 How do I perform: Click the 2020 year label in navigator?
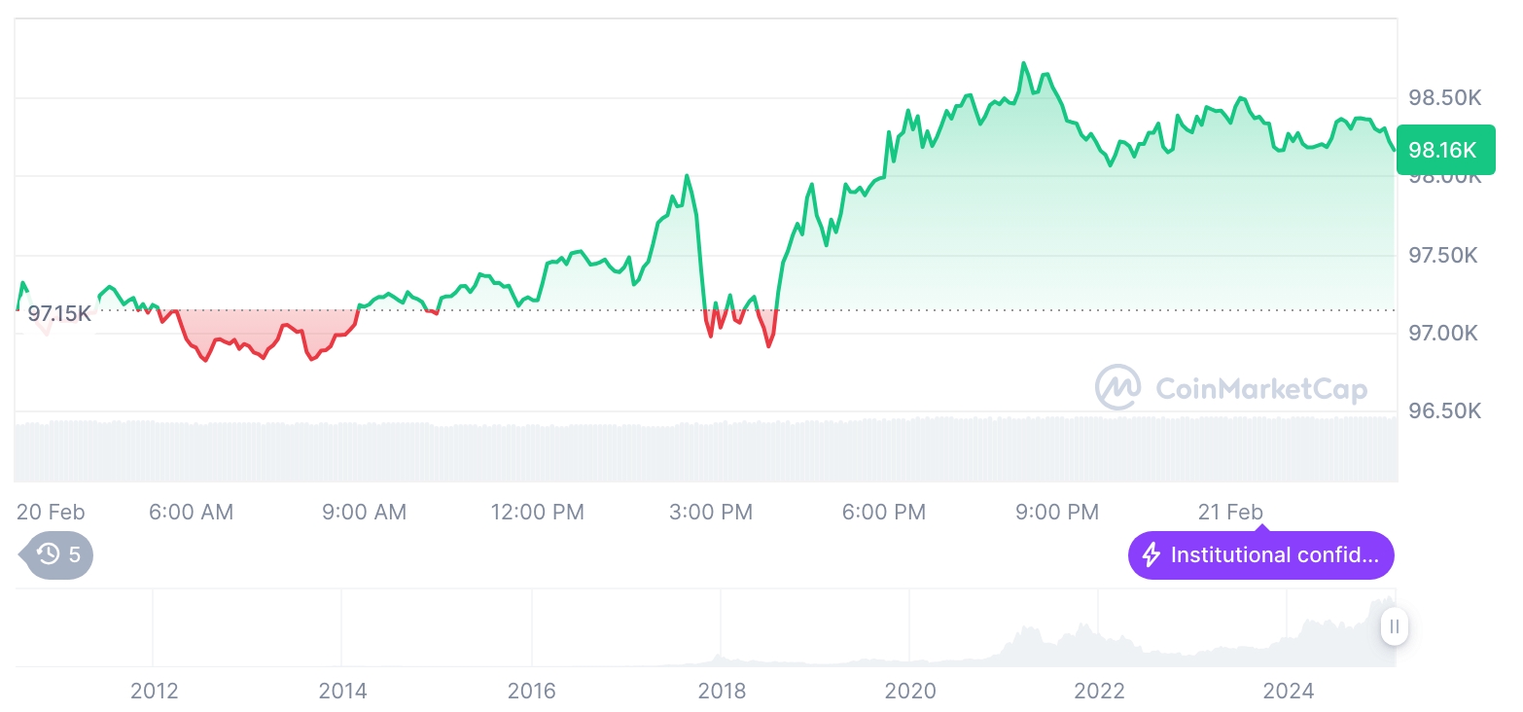[910, 691]
